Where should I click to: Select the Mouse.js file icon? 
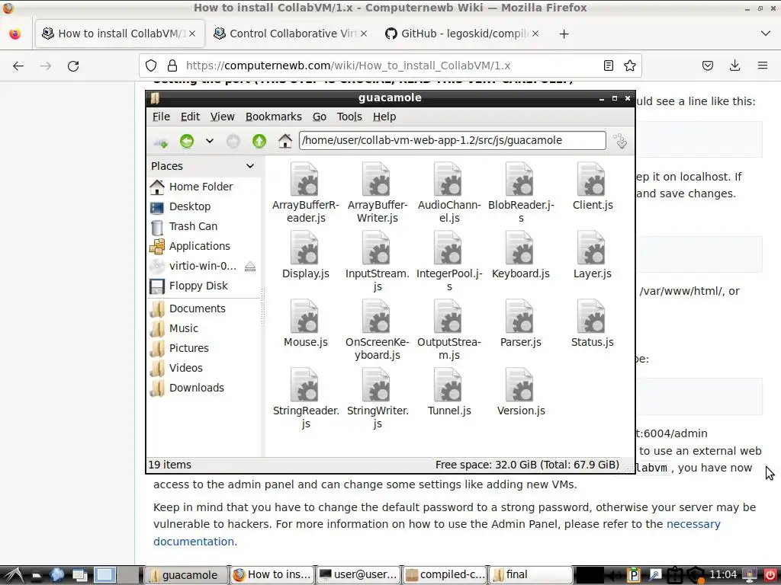(x=305, y=317)
